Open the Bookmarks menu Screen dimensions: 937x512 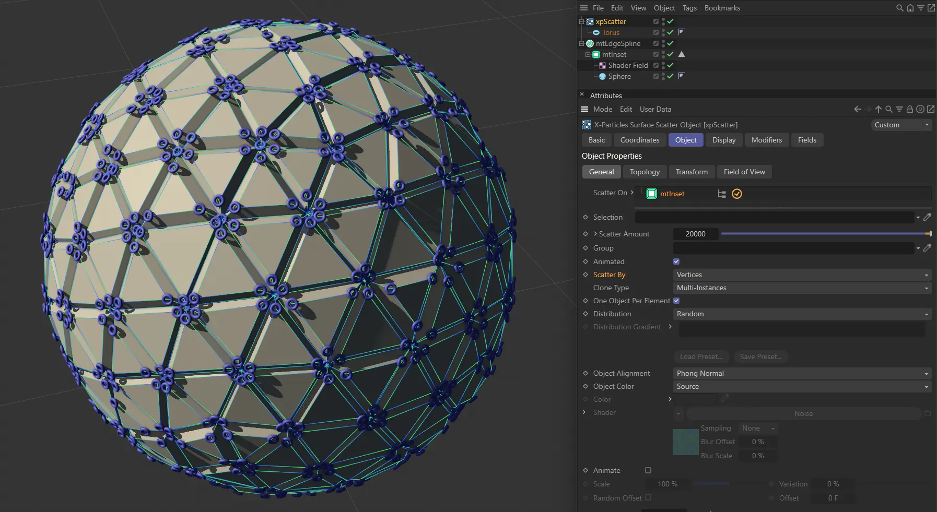tap(722, 8)
